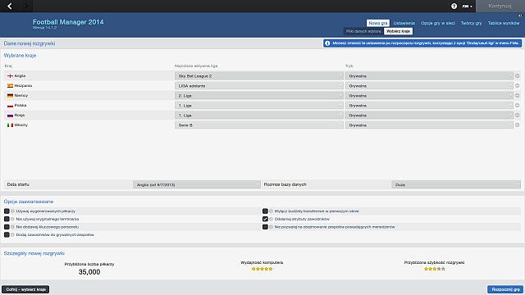Open the 2. Liga dropdown for Niemcy
This screenshot has height=295, width=525.
point(259,96)
